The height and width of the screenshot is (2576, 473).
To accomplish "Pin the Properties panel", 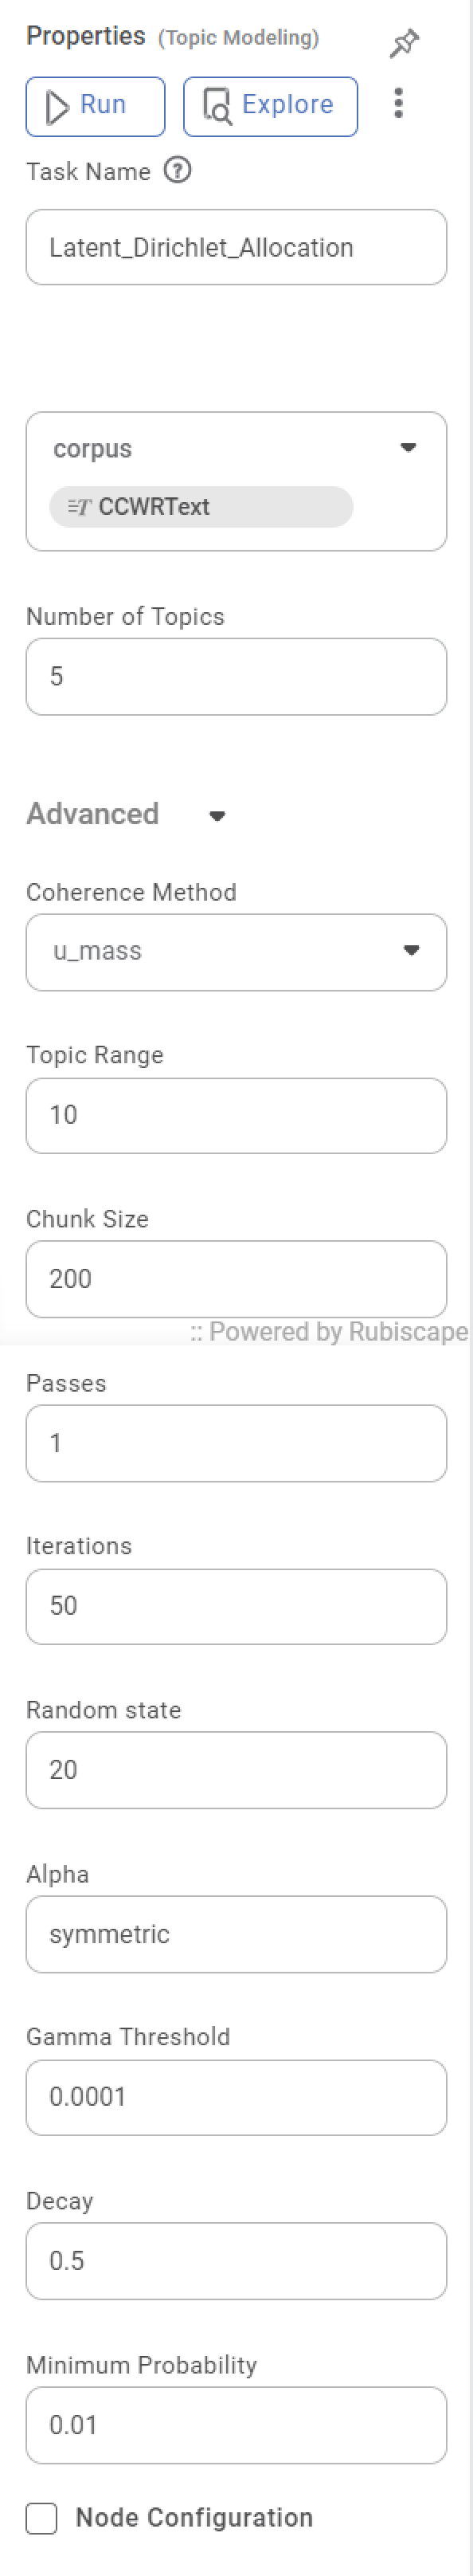I will coord(404,43).
